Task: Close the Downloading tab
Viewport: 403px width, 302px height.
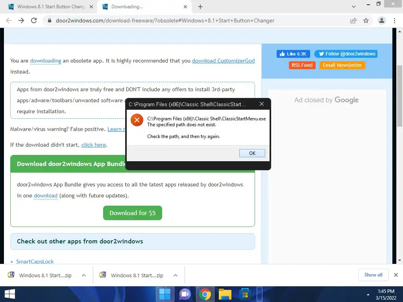Action: (x=185, y=7)
